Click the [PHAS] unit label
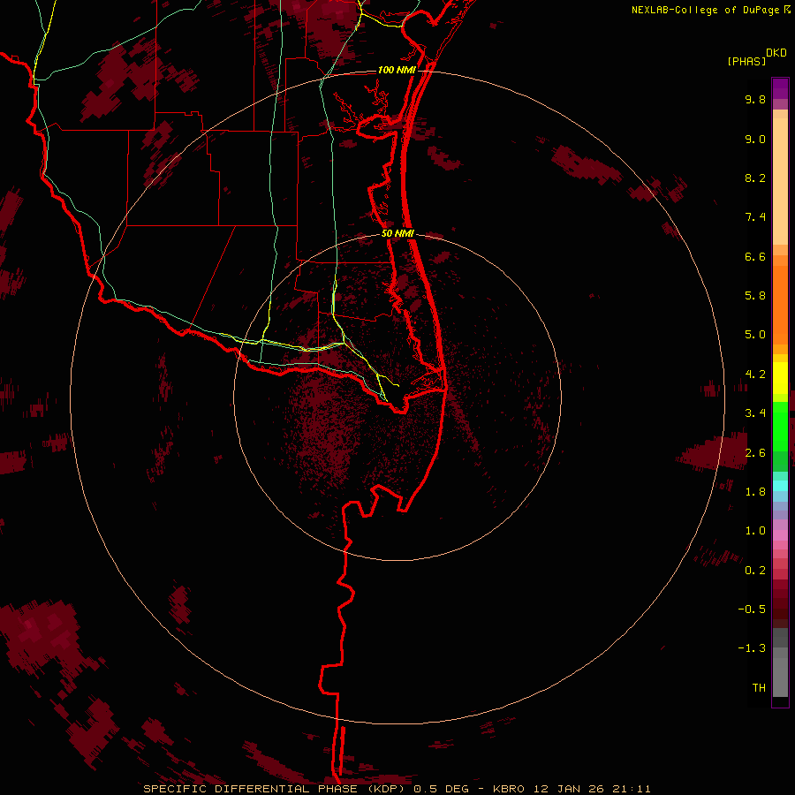 [746, 62]
